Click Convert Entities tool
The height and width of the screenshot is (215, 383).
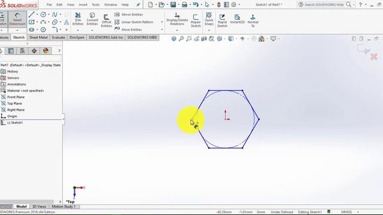92,19
